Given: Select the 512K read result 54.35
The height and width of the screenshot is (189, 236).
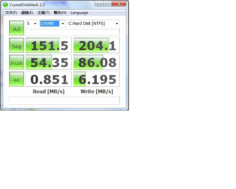Looking at the screenshot, I should (x=49, y=62).
